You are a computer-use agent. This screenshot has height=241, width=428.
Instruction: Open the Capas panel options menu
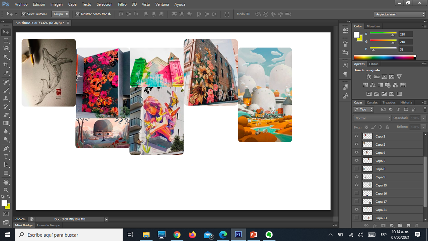[424, 102]
